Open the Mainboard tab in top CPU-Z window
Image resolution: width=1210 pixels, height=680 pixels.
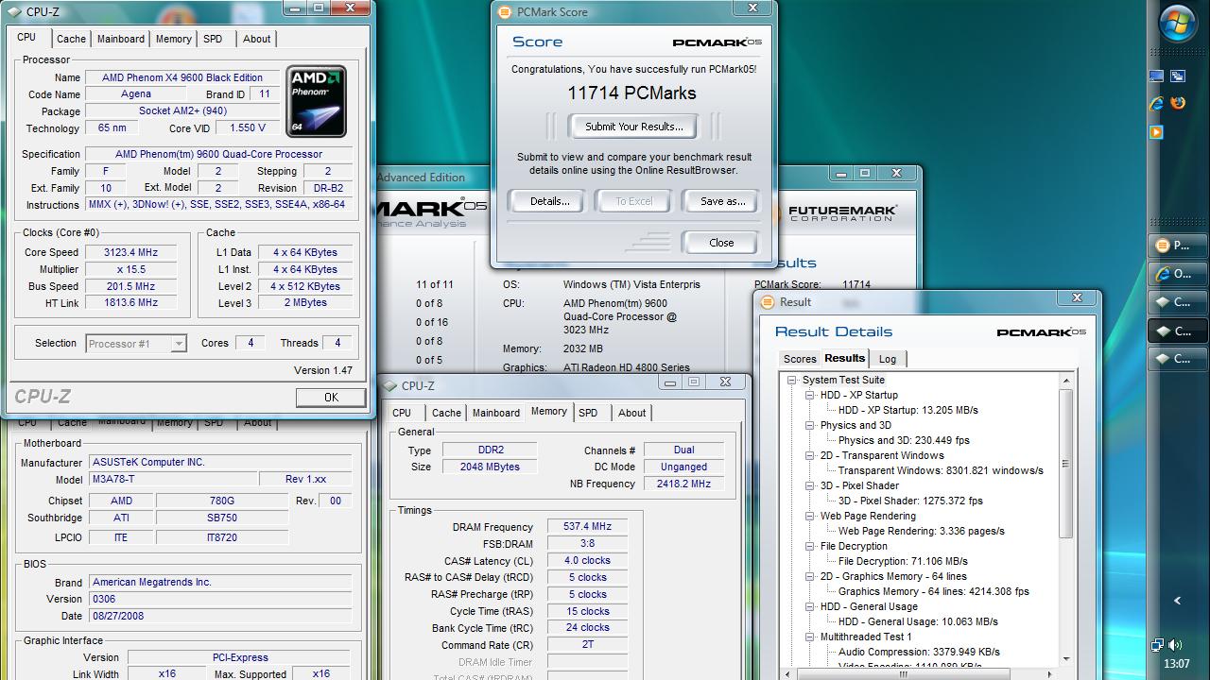(x=121, y=39)
